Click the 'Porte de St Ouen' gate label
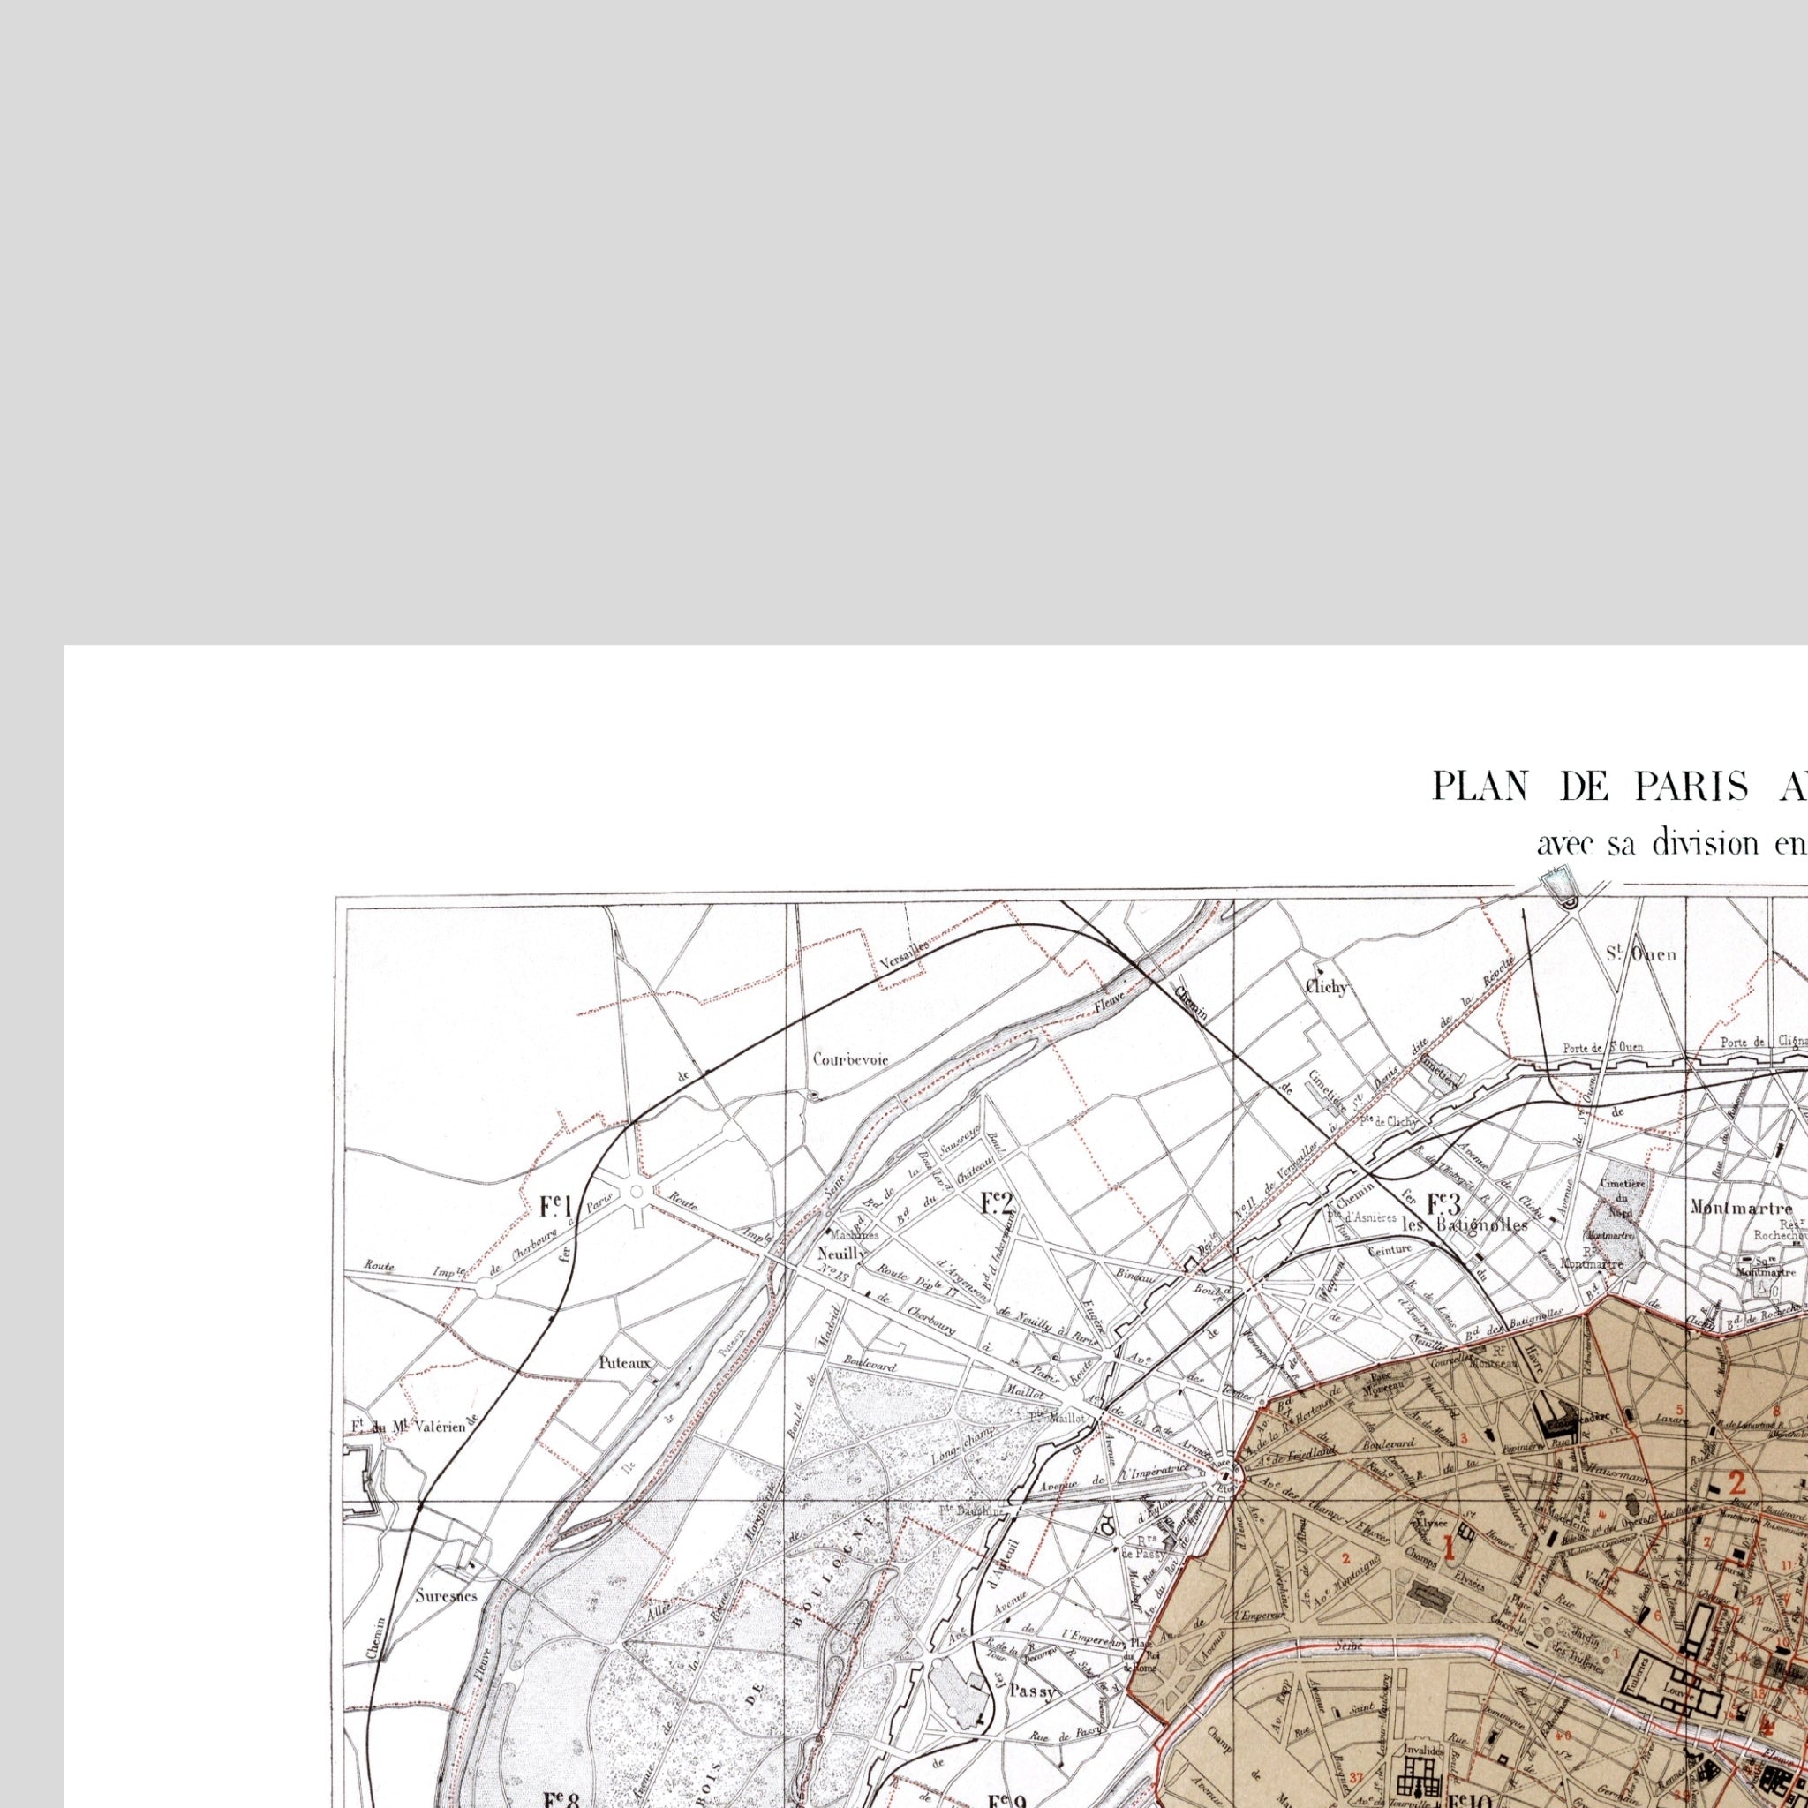 tap(1602, 1048)
